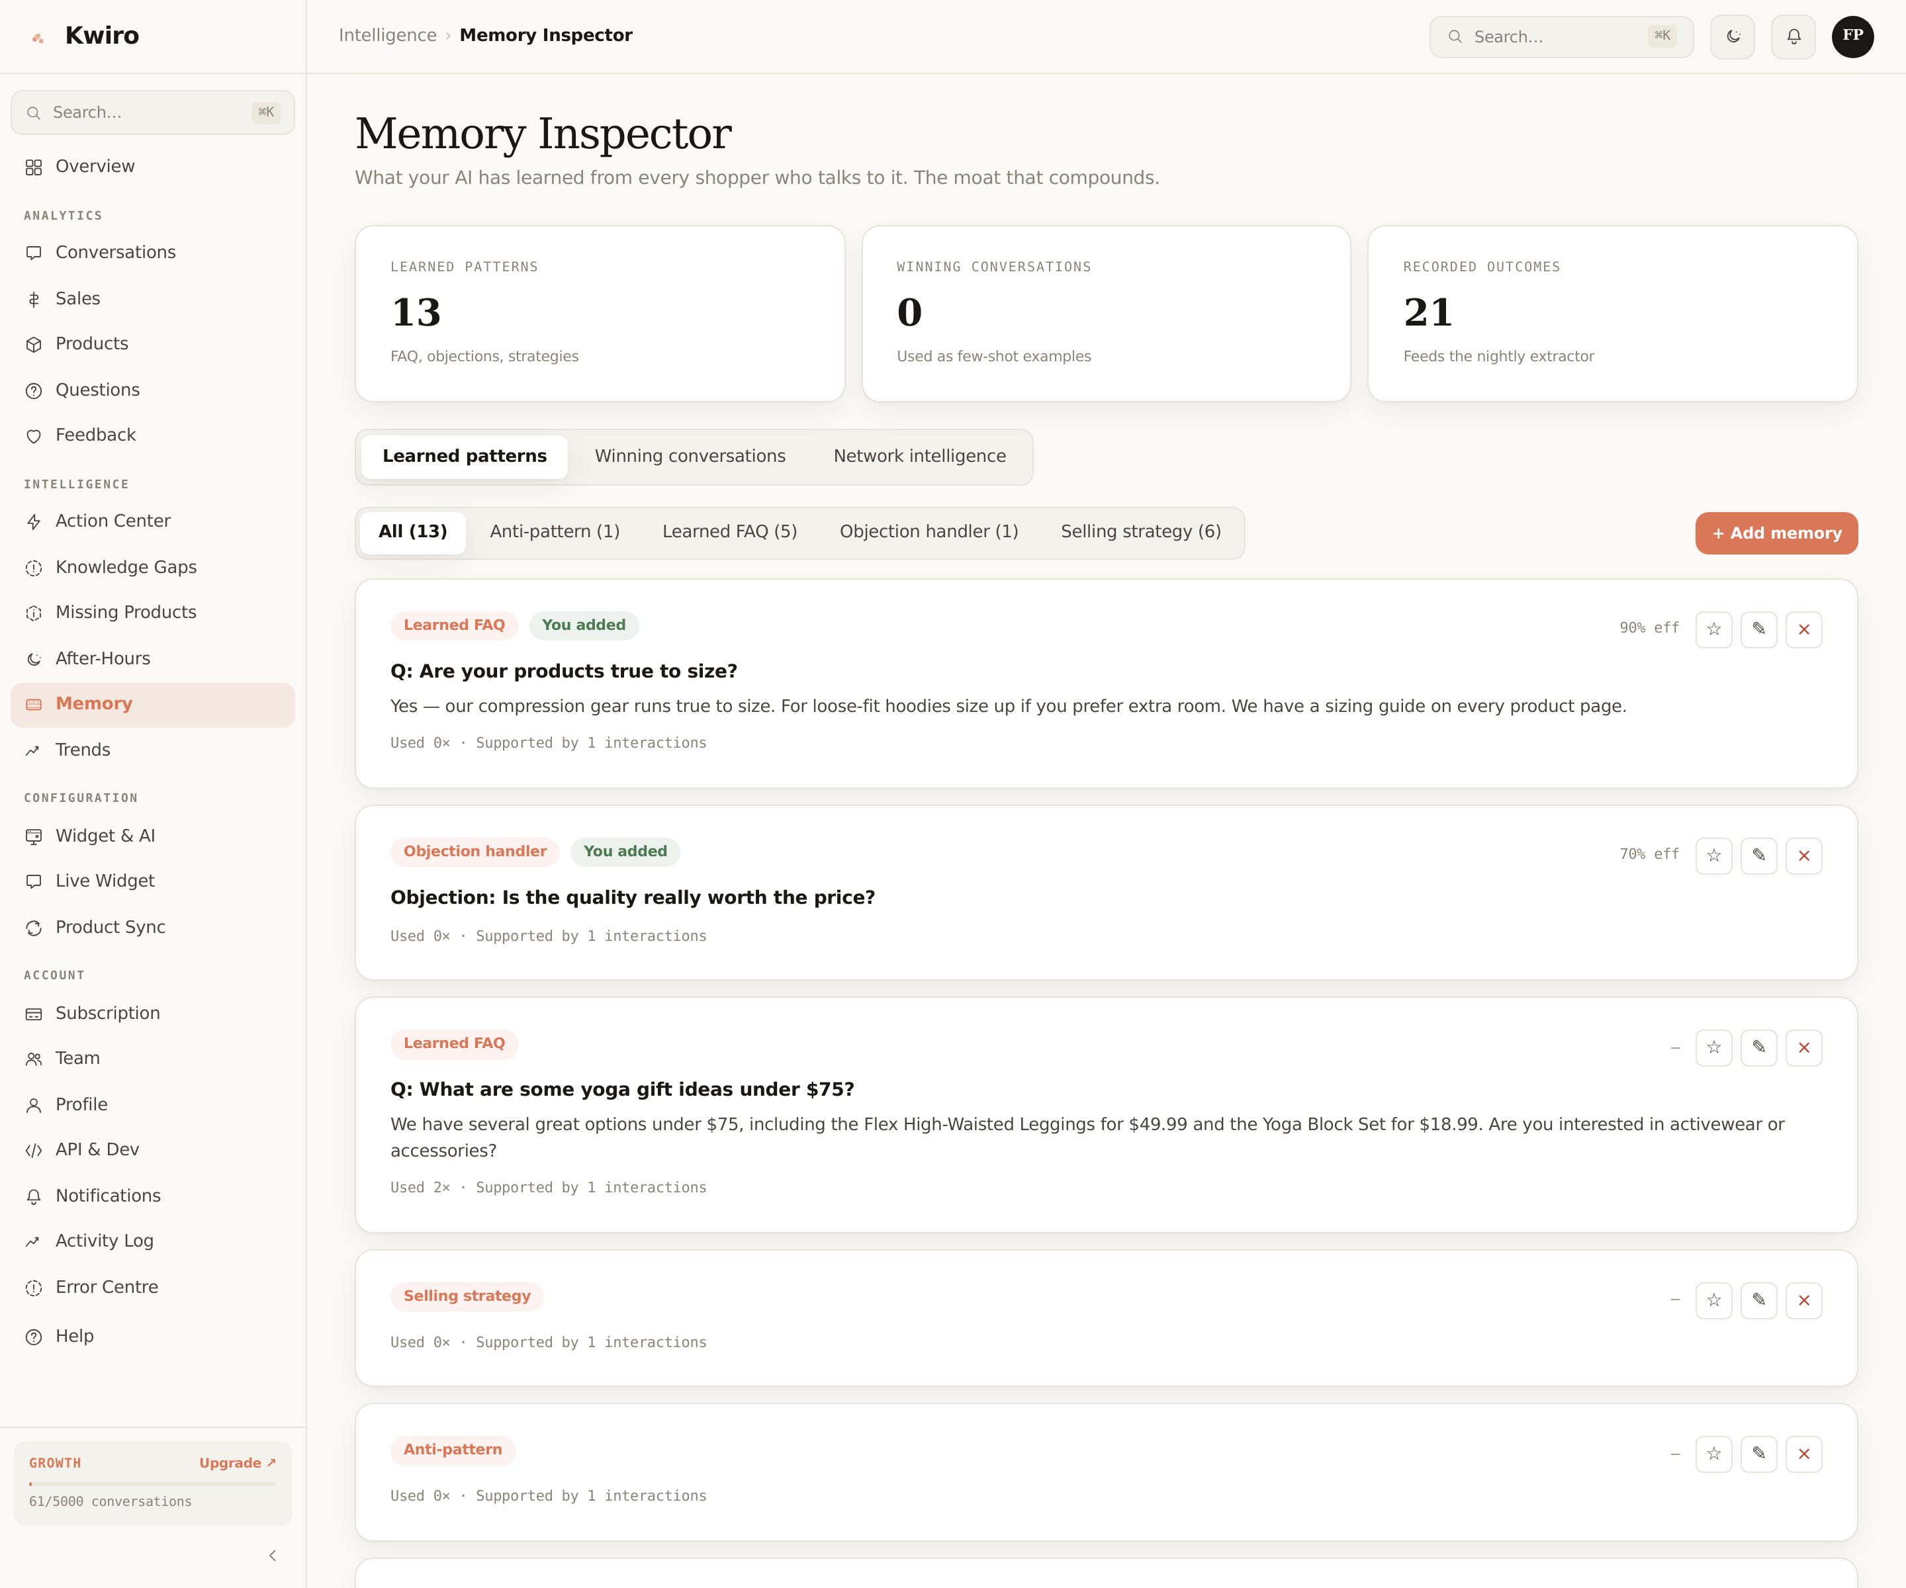Edit the Anti-pattern memory
Viewport: 1906px width, 1588px height.
(1759, 1454)
